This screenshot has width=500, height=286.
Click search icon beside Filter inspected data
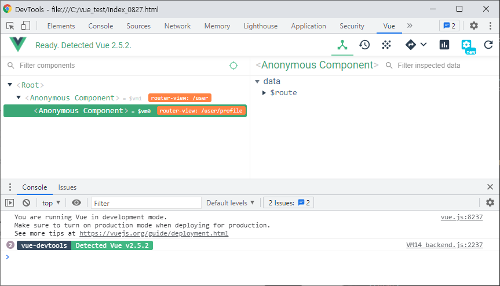(389, 66)
